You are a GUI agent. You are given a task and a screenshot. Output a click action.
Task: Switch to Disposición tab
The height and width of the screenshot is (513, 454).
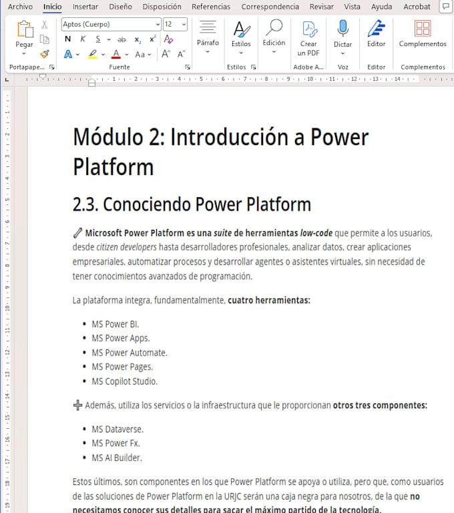coord(162,7)
